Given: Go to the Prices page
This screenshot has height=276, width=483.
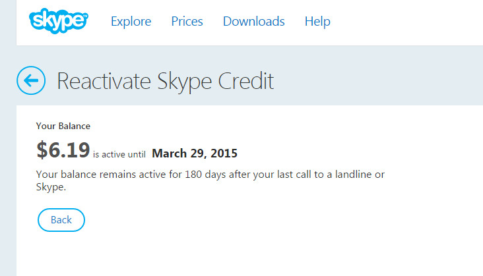Looking at the screenshot, I should [187, 21].
